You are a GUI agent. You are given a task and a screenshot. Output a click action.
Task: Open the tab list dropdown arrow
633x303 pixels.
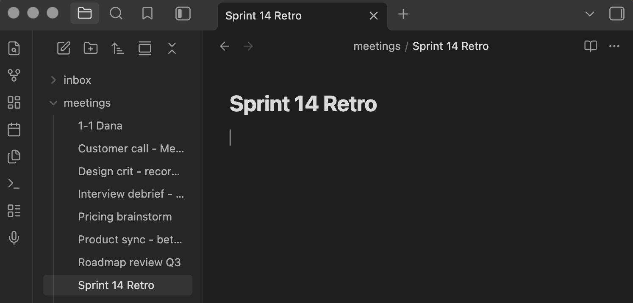(x=589, y=14)
